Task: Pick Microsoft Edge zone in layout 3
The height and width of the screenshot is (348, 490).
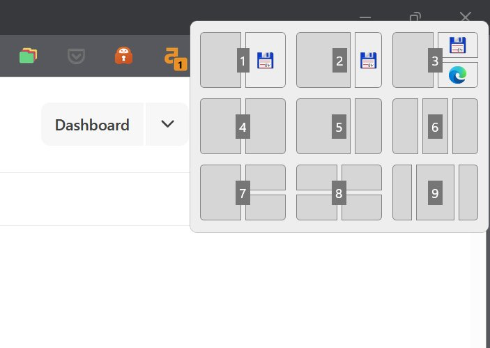Action: [458, 75]
